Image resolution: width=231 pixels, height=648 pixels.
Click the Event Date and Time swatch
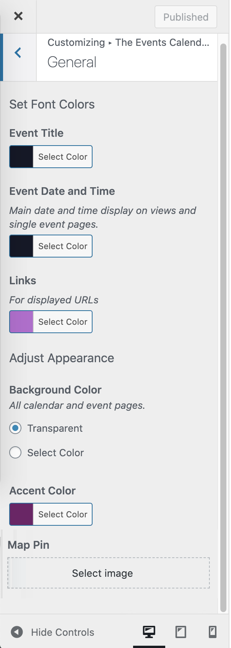(x=21, y=246)
